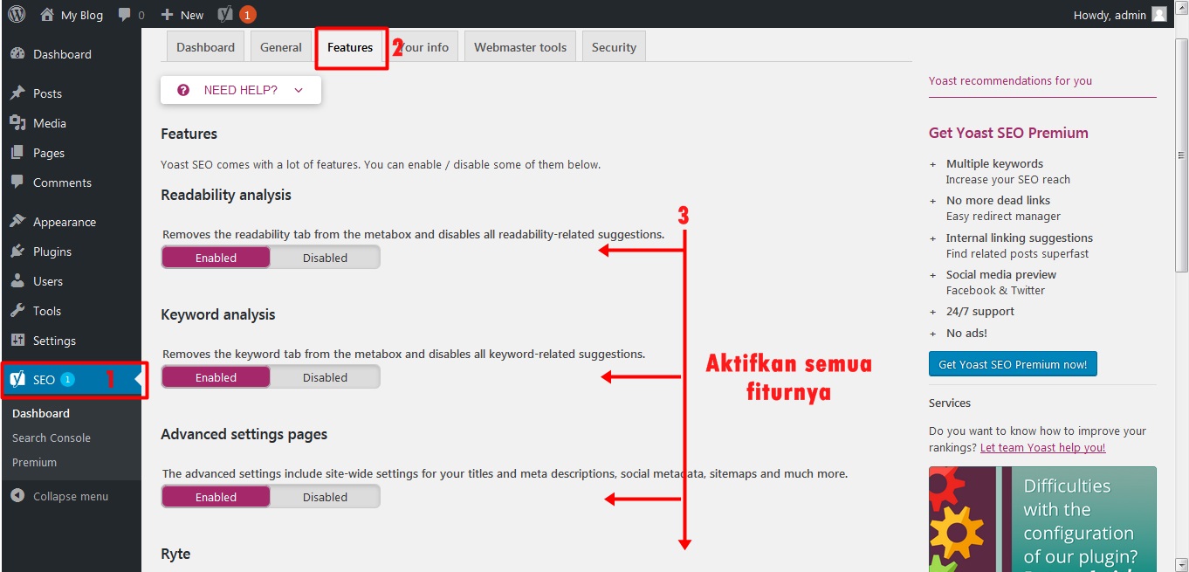Open the SEO menu in sidebar

[x=70, y=380]
